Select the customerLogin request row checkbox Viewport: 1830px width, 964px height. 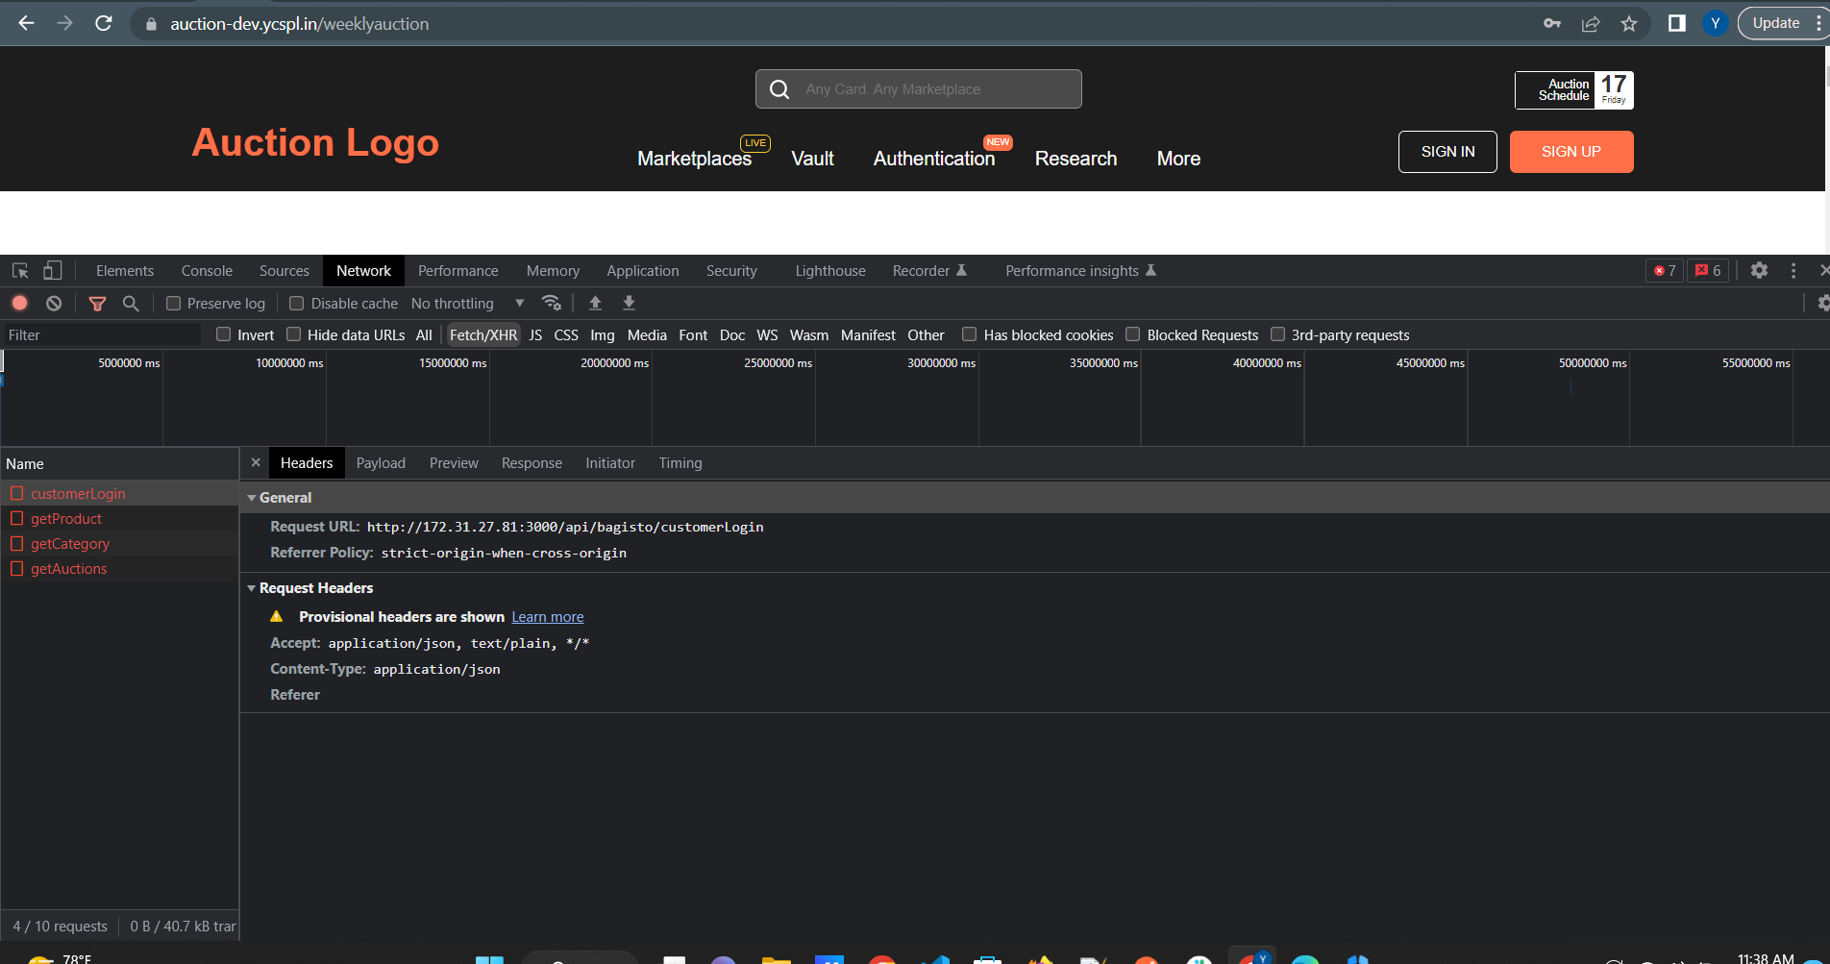(x=17, y=493)
